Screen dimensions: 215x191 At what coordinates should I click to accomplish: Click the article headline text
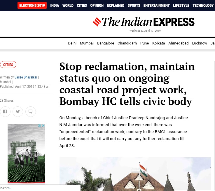tap(127, 84)
